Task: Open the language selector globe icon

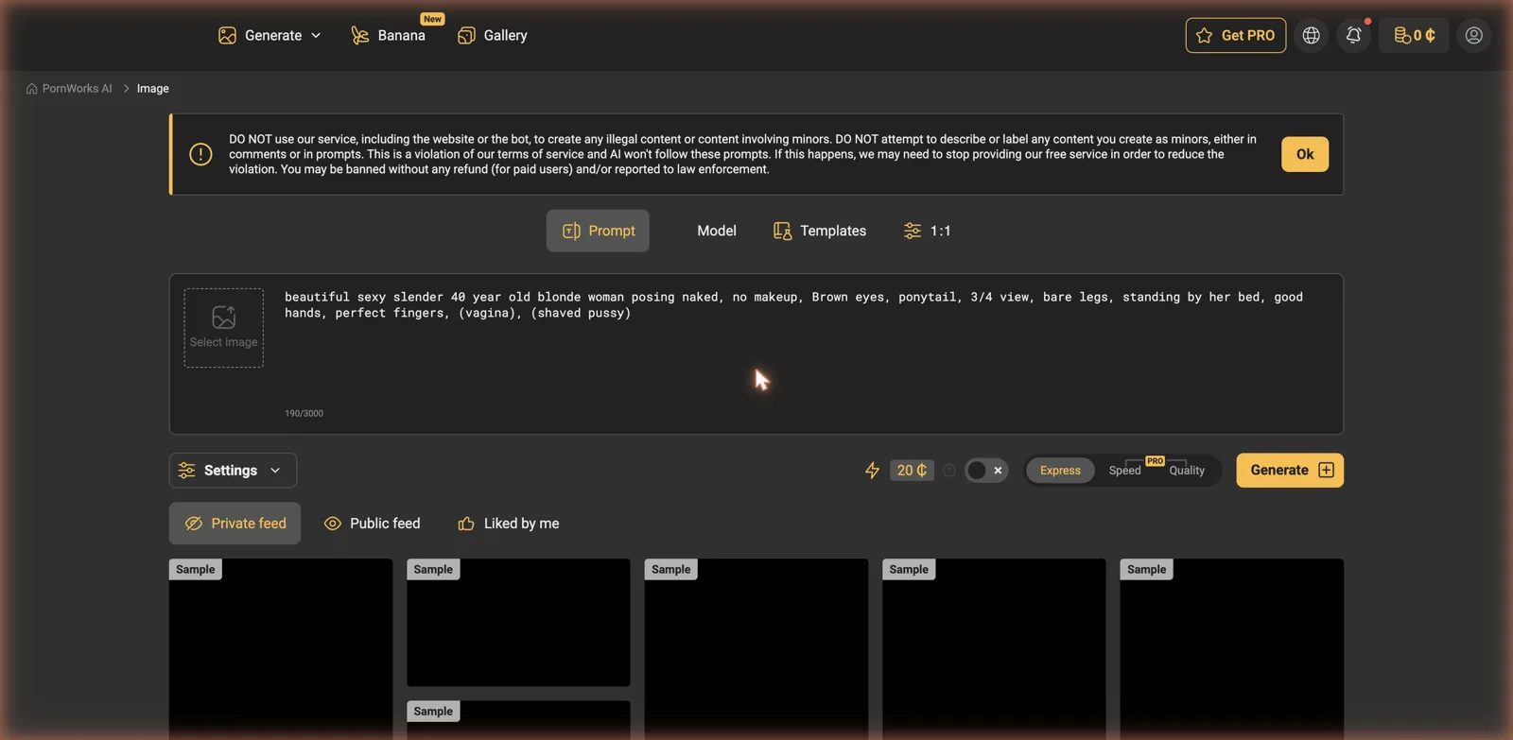Action: (1311, 35)
